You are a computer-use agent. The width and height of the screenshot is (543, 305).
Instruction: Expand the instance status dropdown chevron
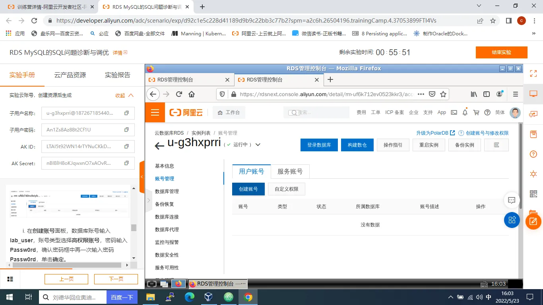(x=258, y=145)
